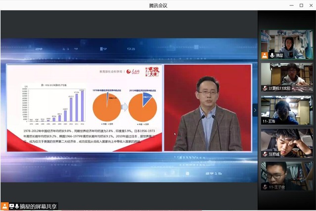Click the orange host icon at bottom-left corner
This screenshot has height=211, width=316.
coord(4,206)
